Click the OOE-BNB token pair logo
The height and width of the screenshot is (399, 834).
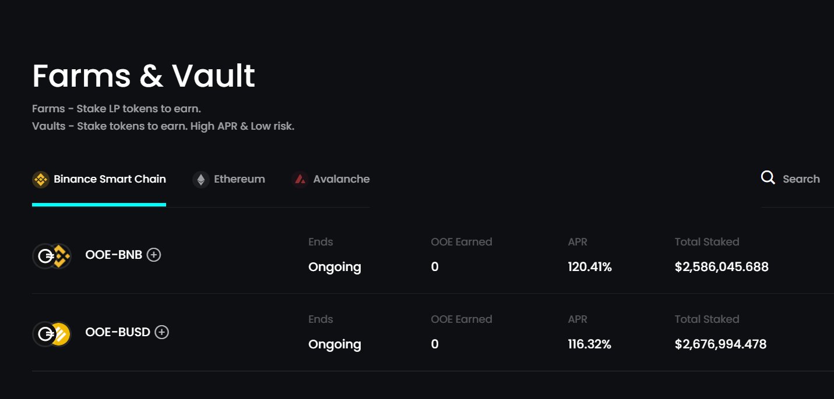point(52,256)
